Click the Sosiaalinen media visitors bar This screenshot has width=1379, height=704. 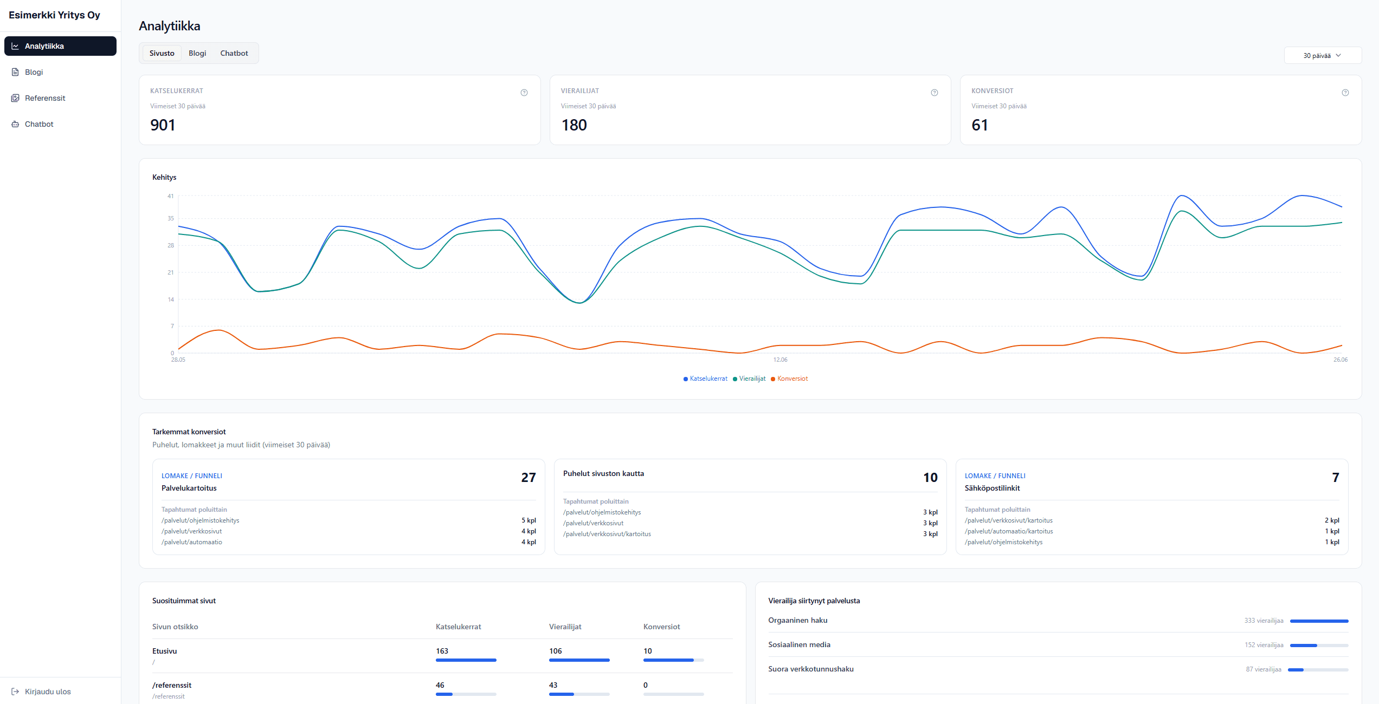point(1319,646)
